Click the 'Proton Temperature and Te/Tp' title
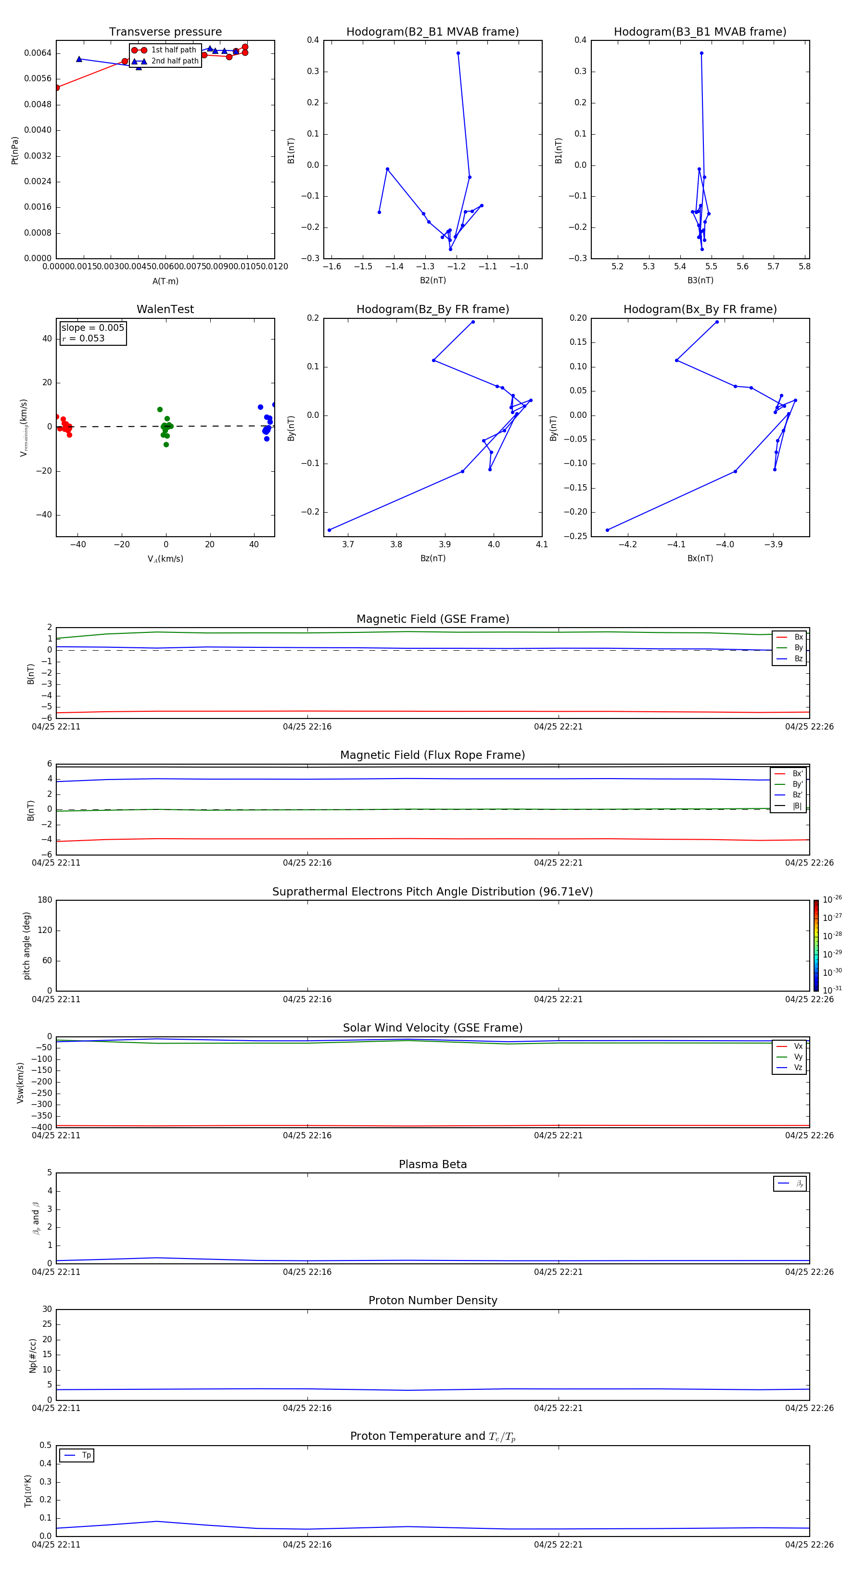The image size is (866, 1587). (433, 1436)
